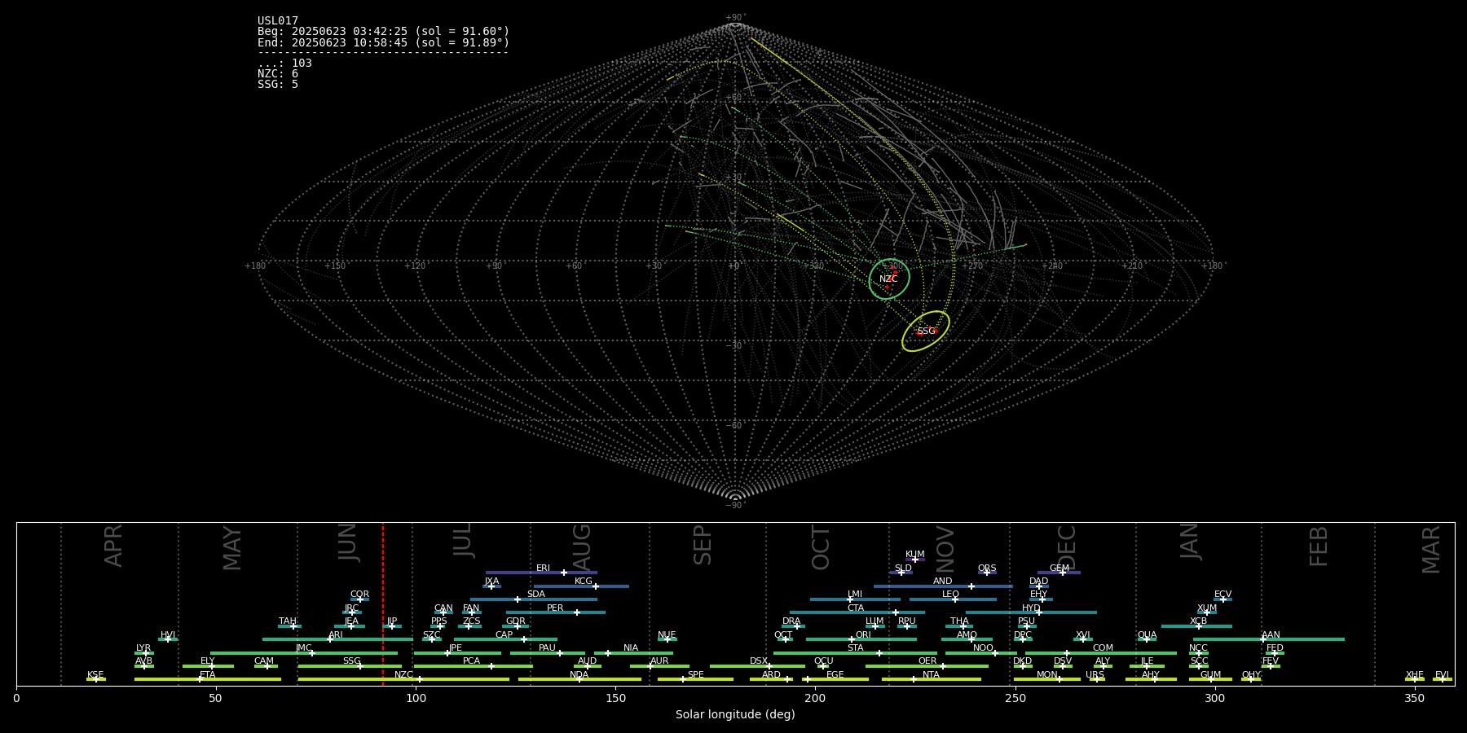This screenshot has height=733, width=1467.
Task: Select the COM shower bar in timeline
Action: (1101, 653)
